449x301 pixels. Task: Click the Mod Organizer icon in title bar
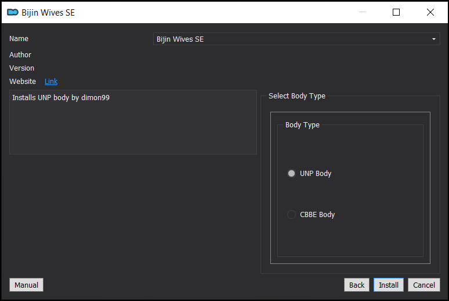coord(13,12)
